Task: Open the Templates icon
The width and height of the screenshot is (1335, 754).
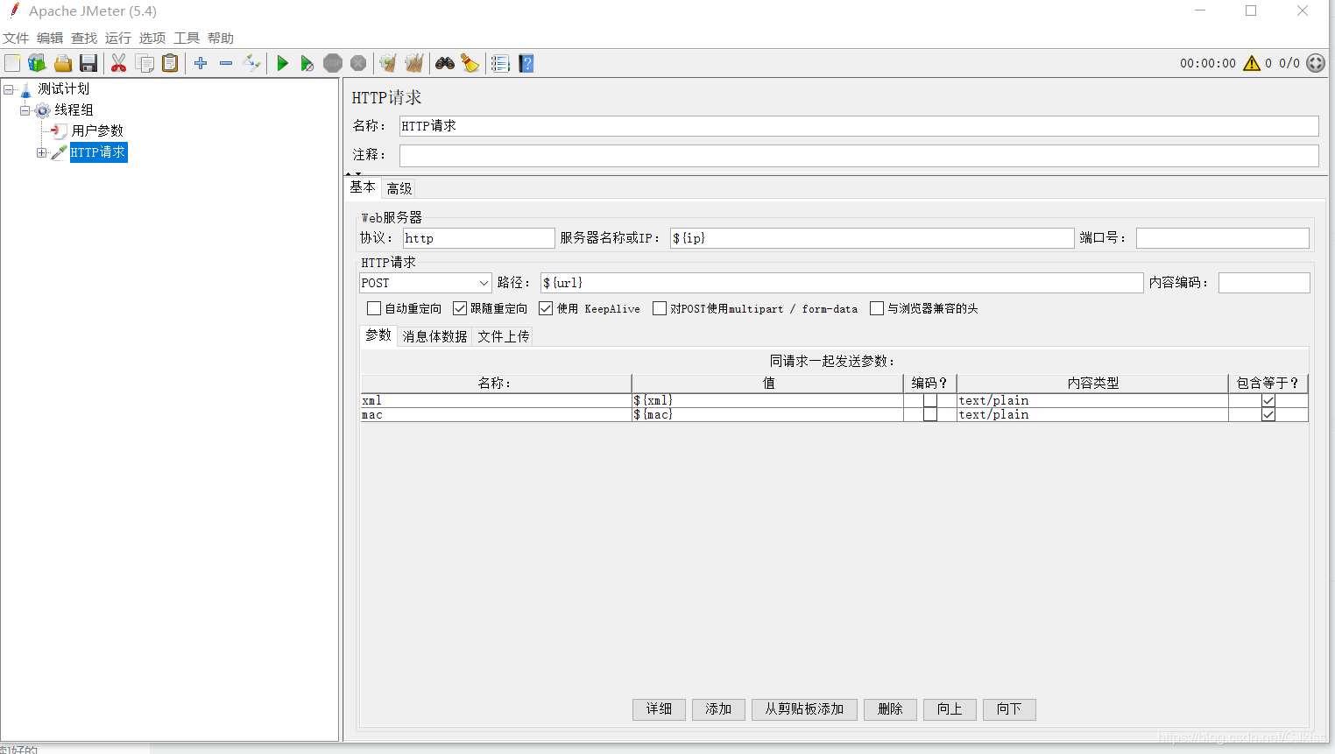Action: tap(37, 63)
